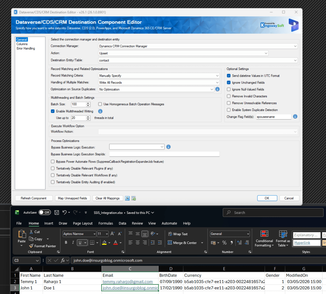The image size is (326, 294).
Task: Cut the selection in Excel
Action: click(x=34, y=232)
